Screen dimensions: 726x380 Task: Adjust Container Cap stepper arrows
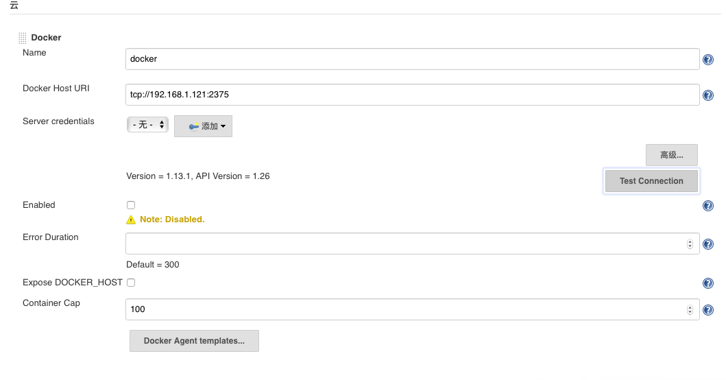[690, 309]
